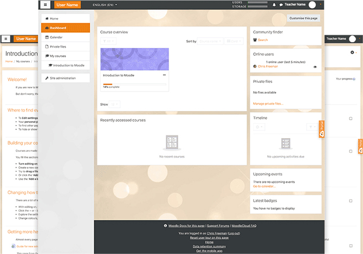Image resolution: width=363 pixels, height=254 pixels.
Task: Click the course progress bar showing 14% complete
Action: point(134,84)
